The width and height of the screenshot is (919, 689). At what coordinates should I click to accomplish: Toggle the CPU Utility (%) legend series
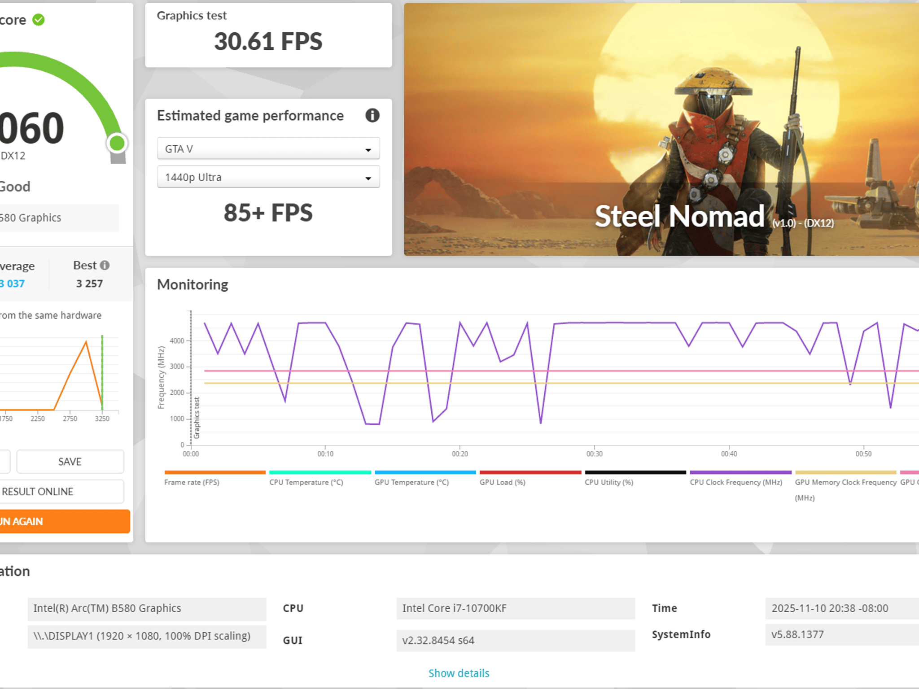pyautogui.click(x=609, y=482)
